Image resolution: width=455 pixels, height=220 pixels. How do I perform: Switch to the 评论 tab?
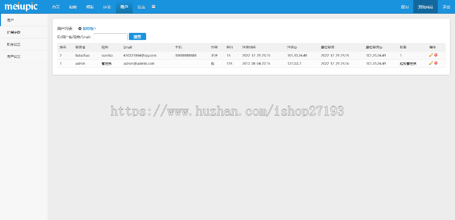(x=107, y=7)
